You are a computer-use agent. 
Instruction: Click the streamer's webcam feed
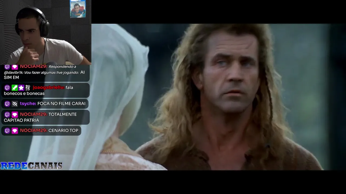pyautogui.click(x=46, y=32)
